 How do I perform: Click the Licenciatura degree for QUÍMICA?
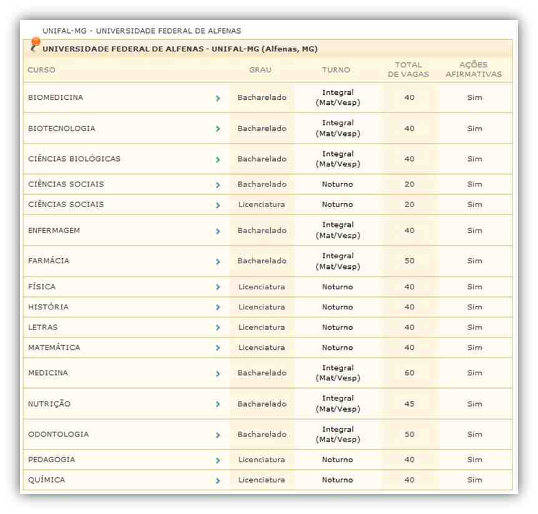point(262,480)
